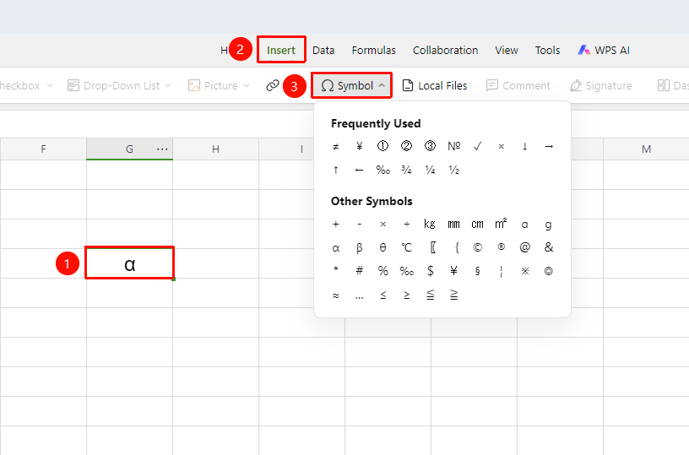Image resolution: width=689 pixels, height=455 pixels.
Task: Insert the copyright © symbol
Action: click(x=478, y=248)
